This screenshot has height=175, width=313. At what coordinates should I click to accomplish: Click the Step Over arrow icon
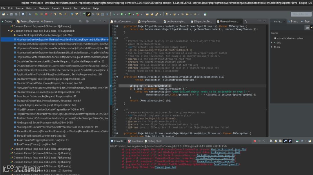click(x=60, y=14)
